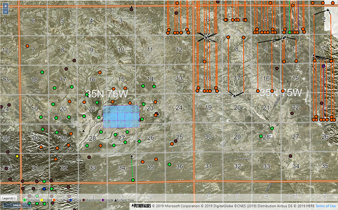Click the orange Permitted legend entry
Screen dimensions: 338x210
click(x=60, y=200)
